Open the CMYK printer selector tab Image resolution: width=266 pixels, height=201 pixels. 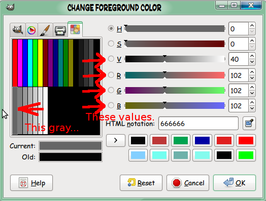click(60, 30)
